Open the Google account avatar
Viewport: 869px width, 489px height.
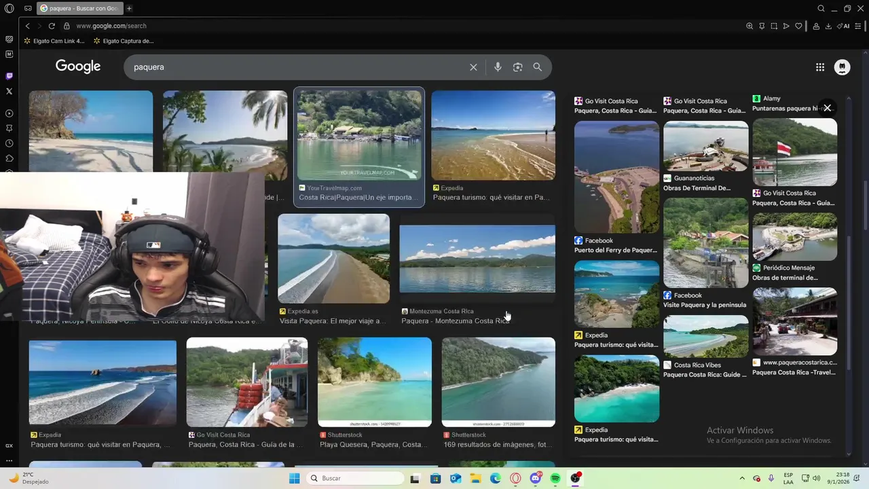coord(842,67)
